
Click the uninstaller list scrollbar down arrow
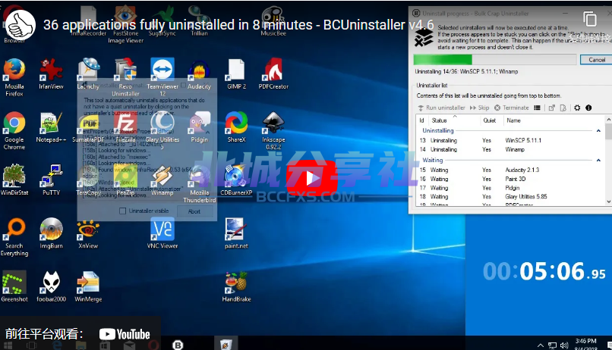[x=608, y=202]
